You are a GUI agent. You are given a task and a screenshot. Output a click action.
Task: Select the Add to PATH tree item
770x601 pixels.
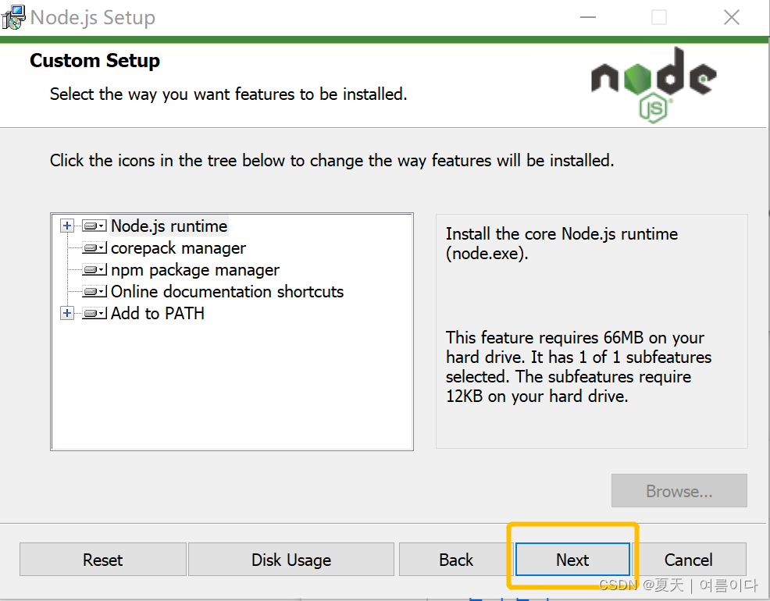[157, 314]
